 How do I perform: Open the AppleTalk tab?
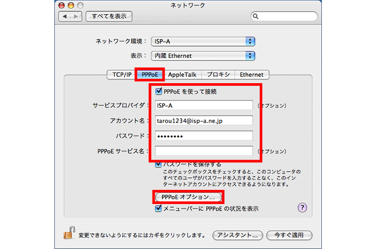[x=182, y=74]
